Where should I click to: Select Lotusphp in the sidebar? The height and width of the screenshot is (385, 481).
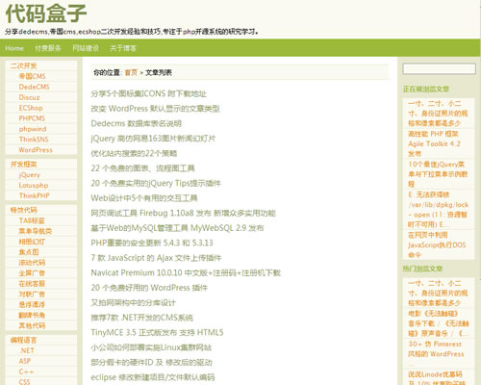34,186
